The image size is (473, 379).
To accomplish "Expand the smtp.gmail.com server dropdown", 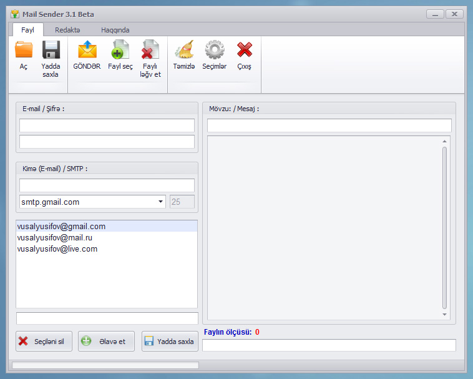I will pyautogui.click(x=160, y=202).
